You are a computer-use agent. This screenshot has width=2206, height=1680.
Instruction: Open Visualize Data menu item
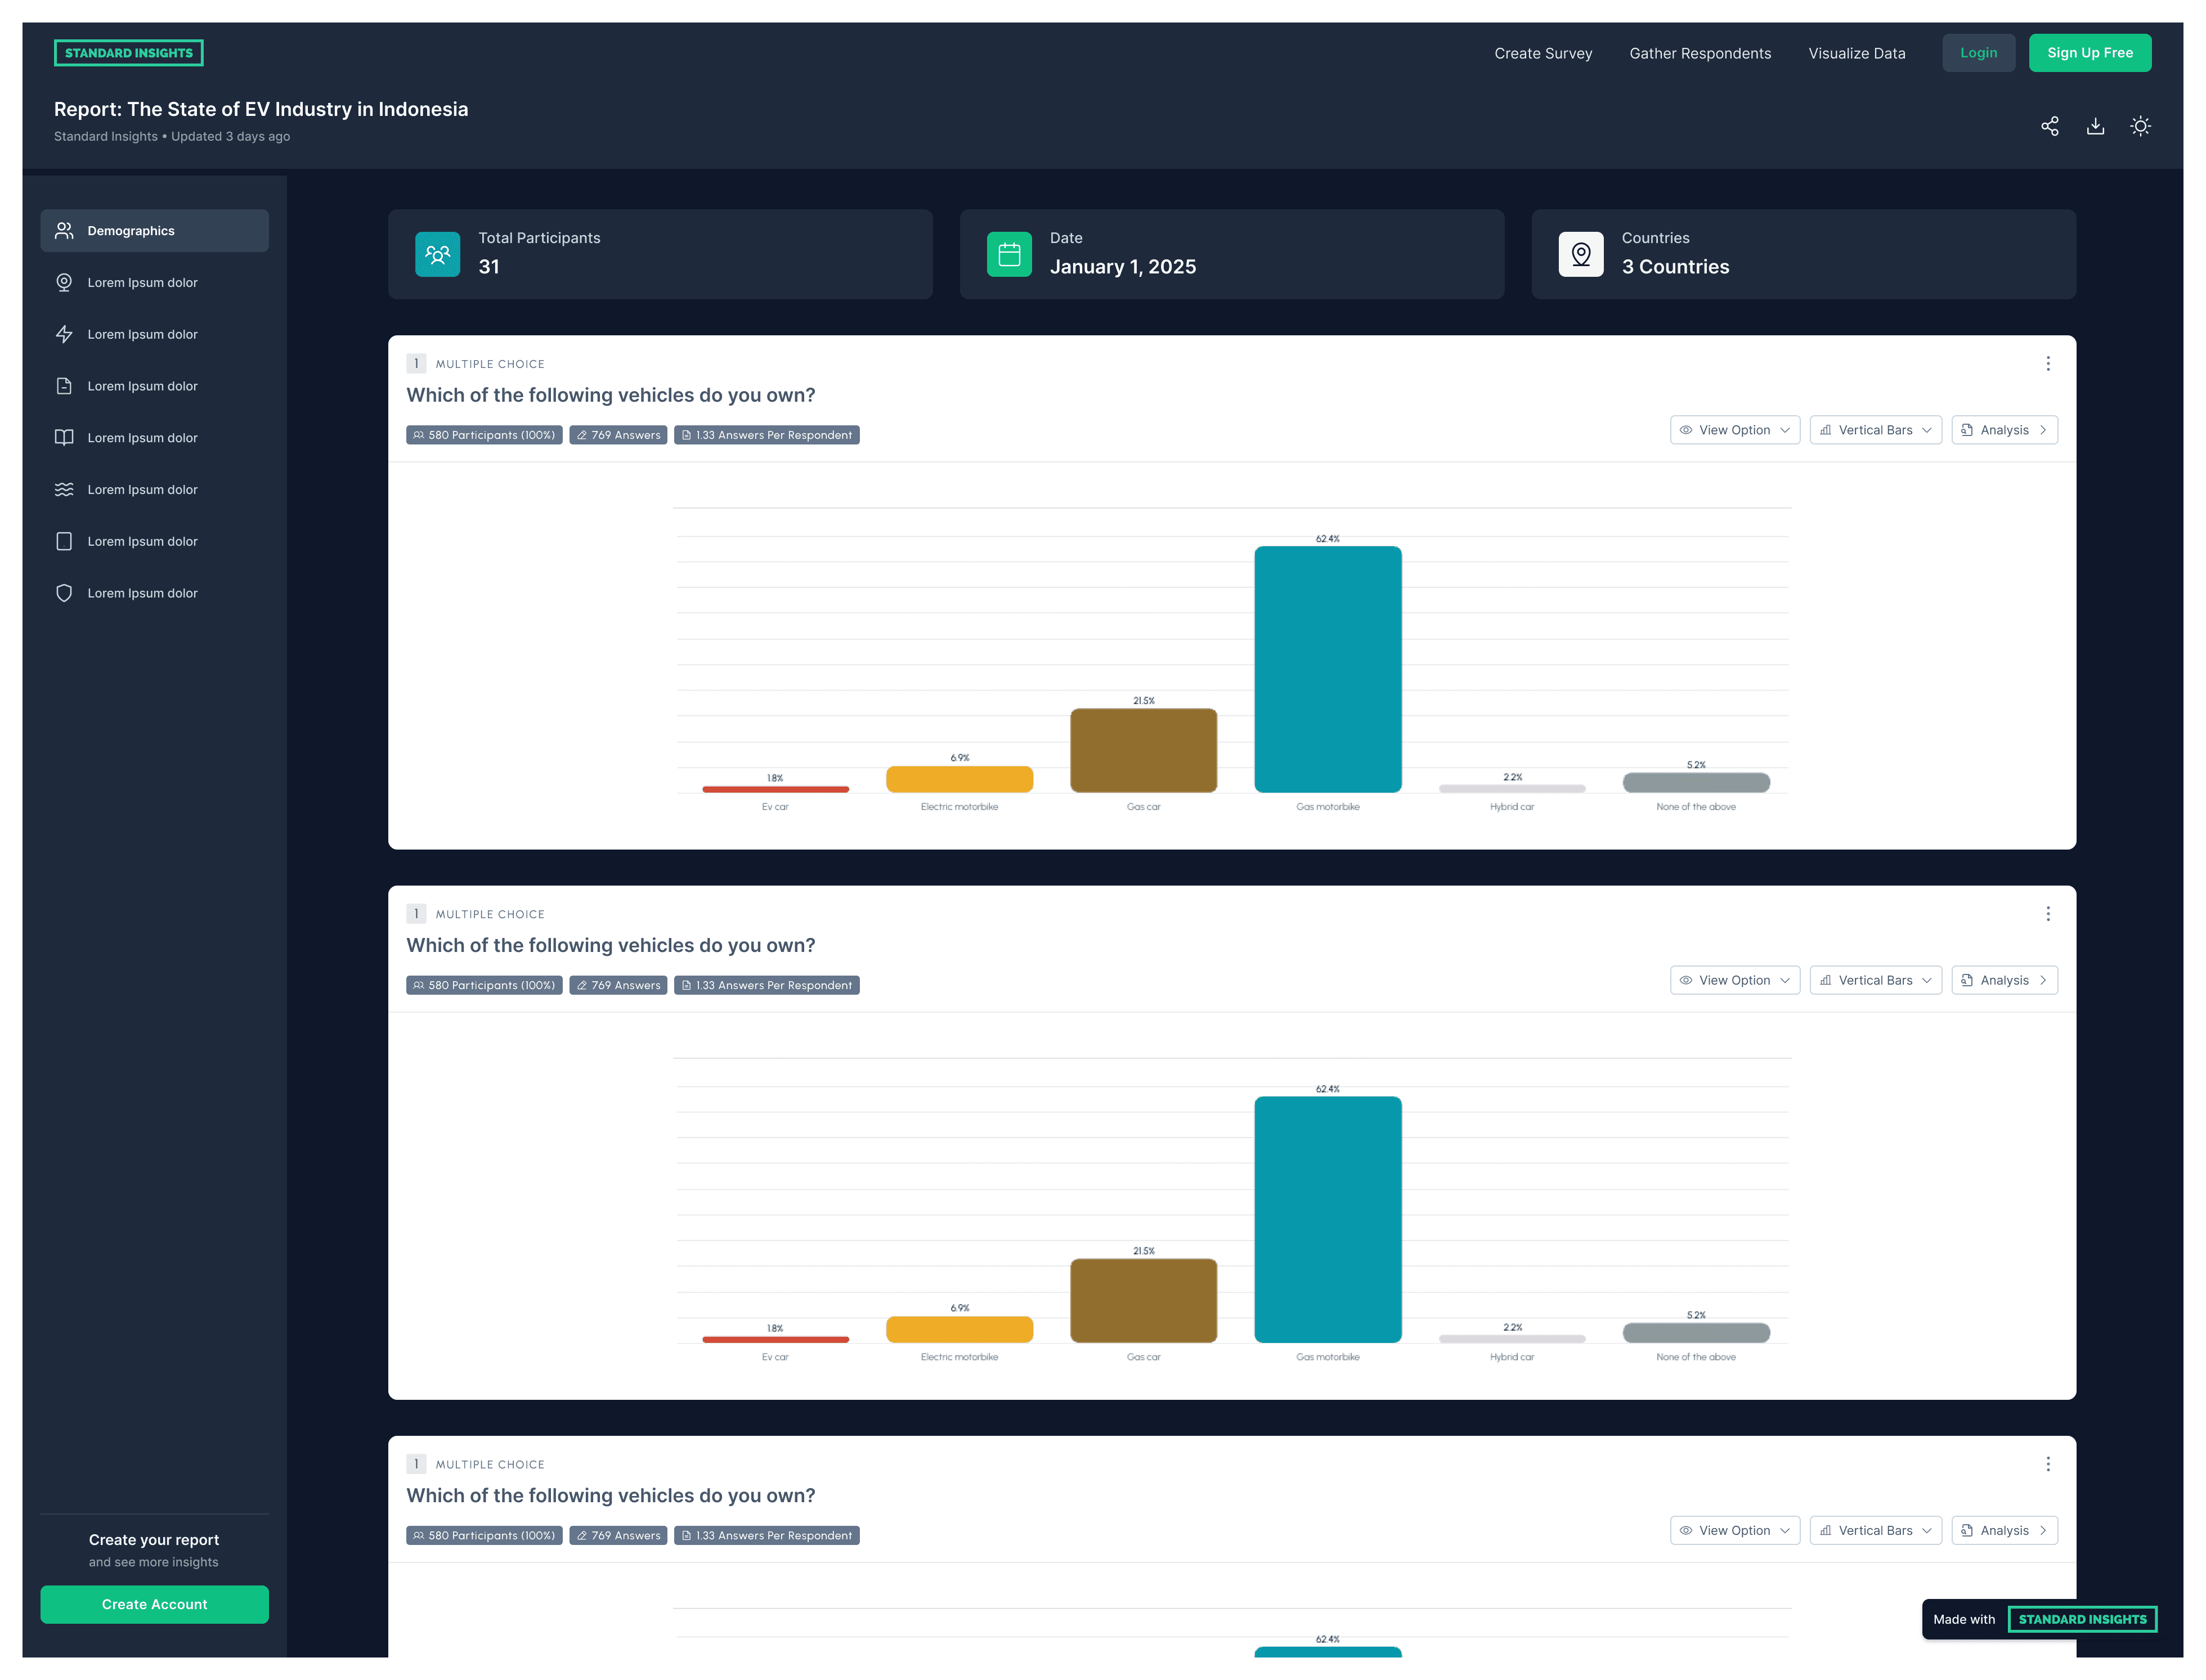pyautogui.click(x=1856, y=53)
